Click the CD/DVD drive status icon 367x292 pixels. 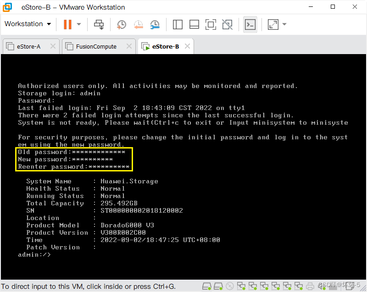[230, 286]
